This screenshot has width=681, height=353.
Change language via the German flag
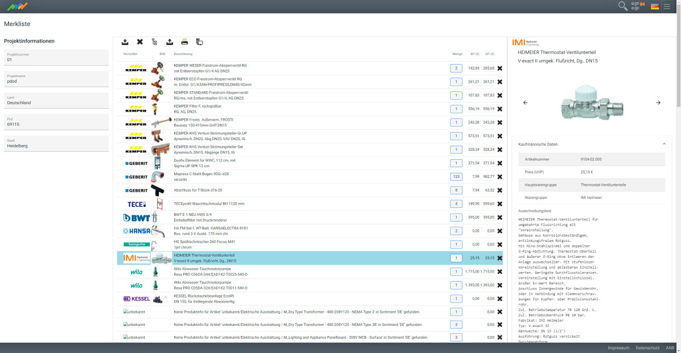(x=654, y=7)
